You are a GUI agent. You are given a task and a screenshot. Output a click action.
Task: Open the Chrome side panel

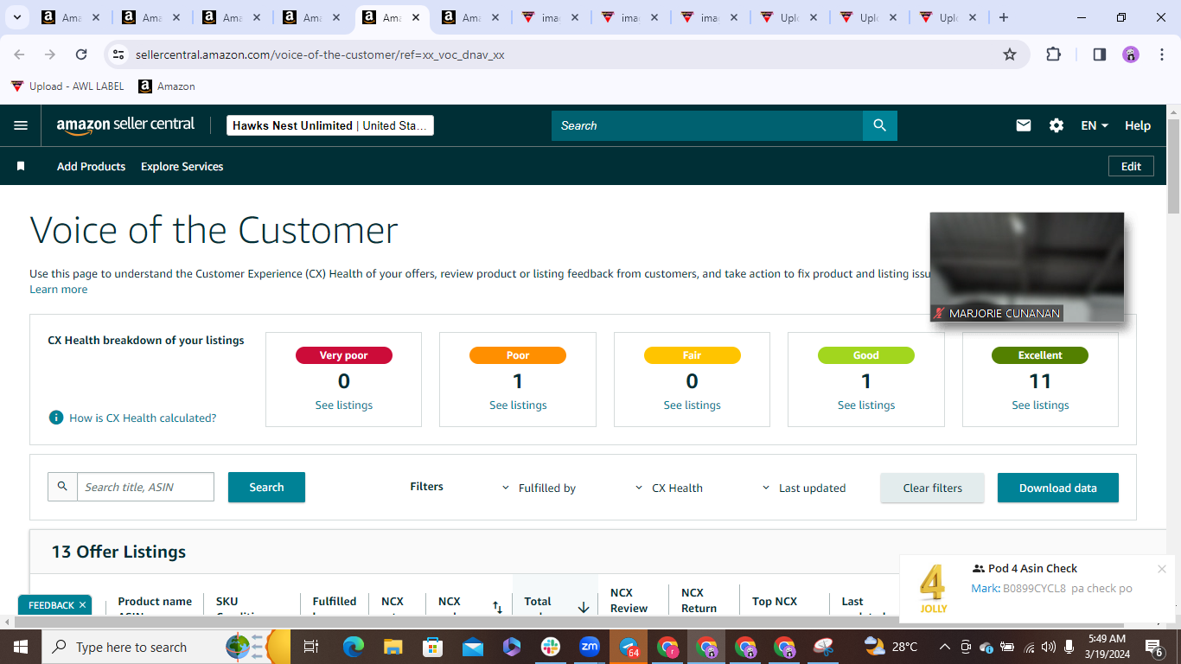pyautogui.click(x=1100, y=54)
